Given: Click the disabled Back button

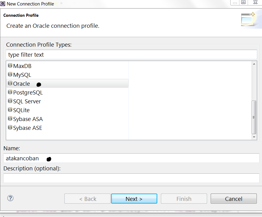Looking at the screenshot, I should click(88, 199).
